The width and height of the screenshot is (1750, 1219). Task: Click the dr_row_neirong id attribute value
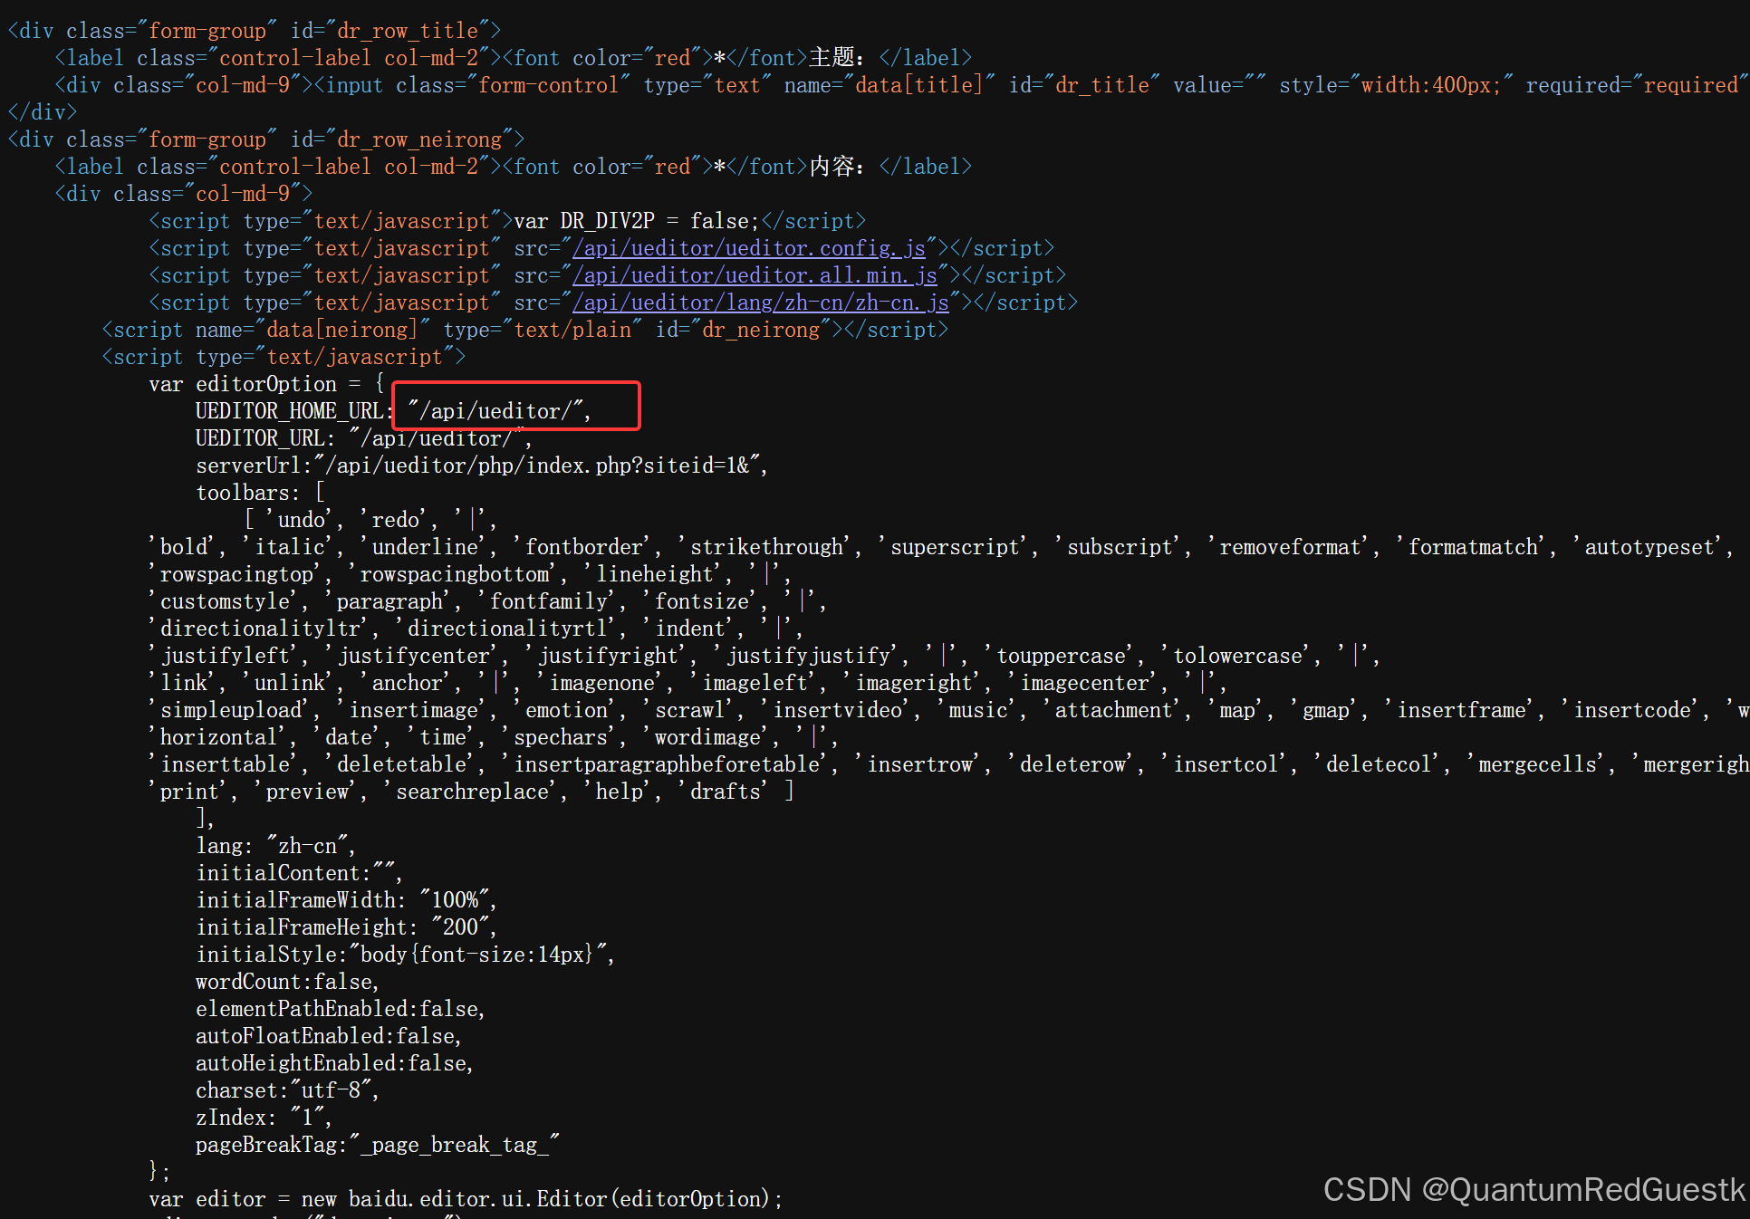418,139
